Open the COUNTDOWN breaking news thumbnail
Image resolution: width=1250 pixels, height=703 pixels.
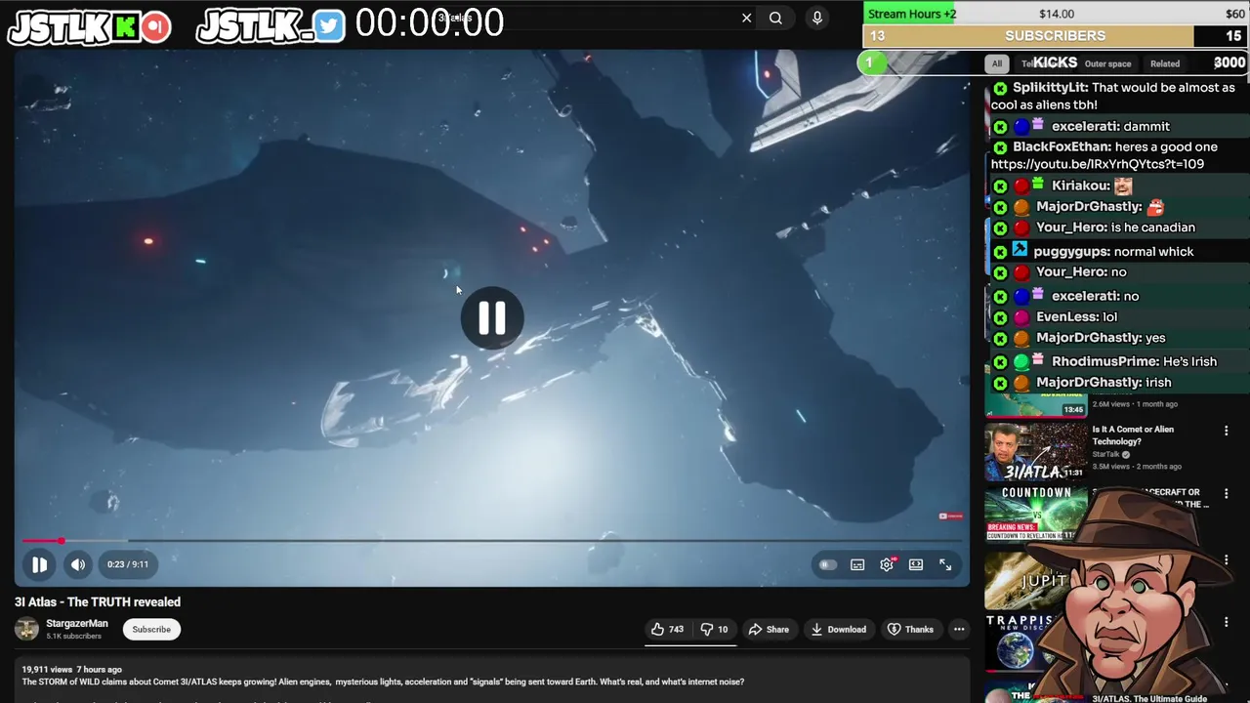click(x=1035, y=514)
